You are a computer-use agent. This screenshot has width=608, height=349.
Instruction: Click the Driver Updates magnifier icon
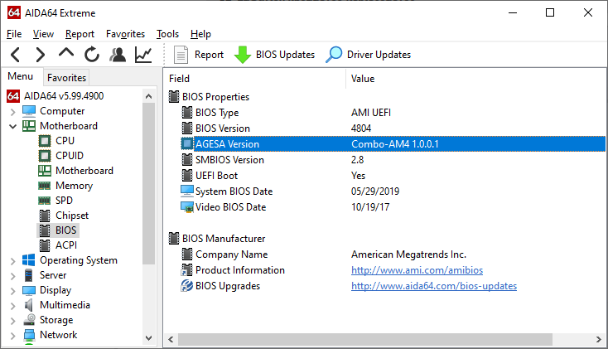click(334, 55)
